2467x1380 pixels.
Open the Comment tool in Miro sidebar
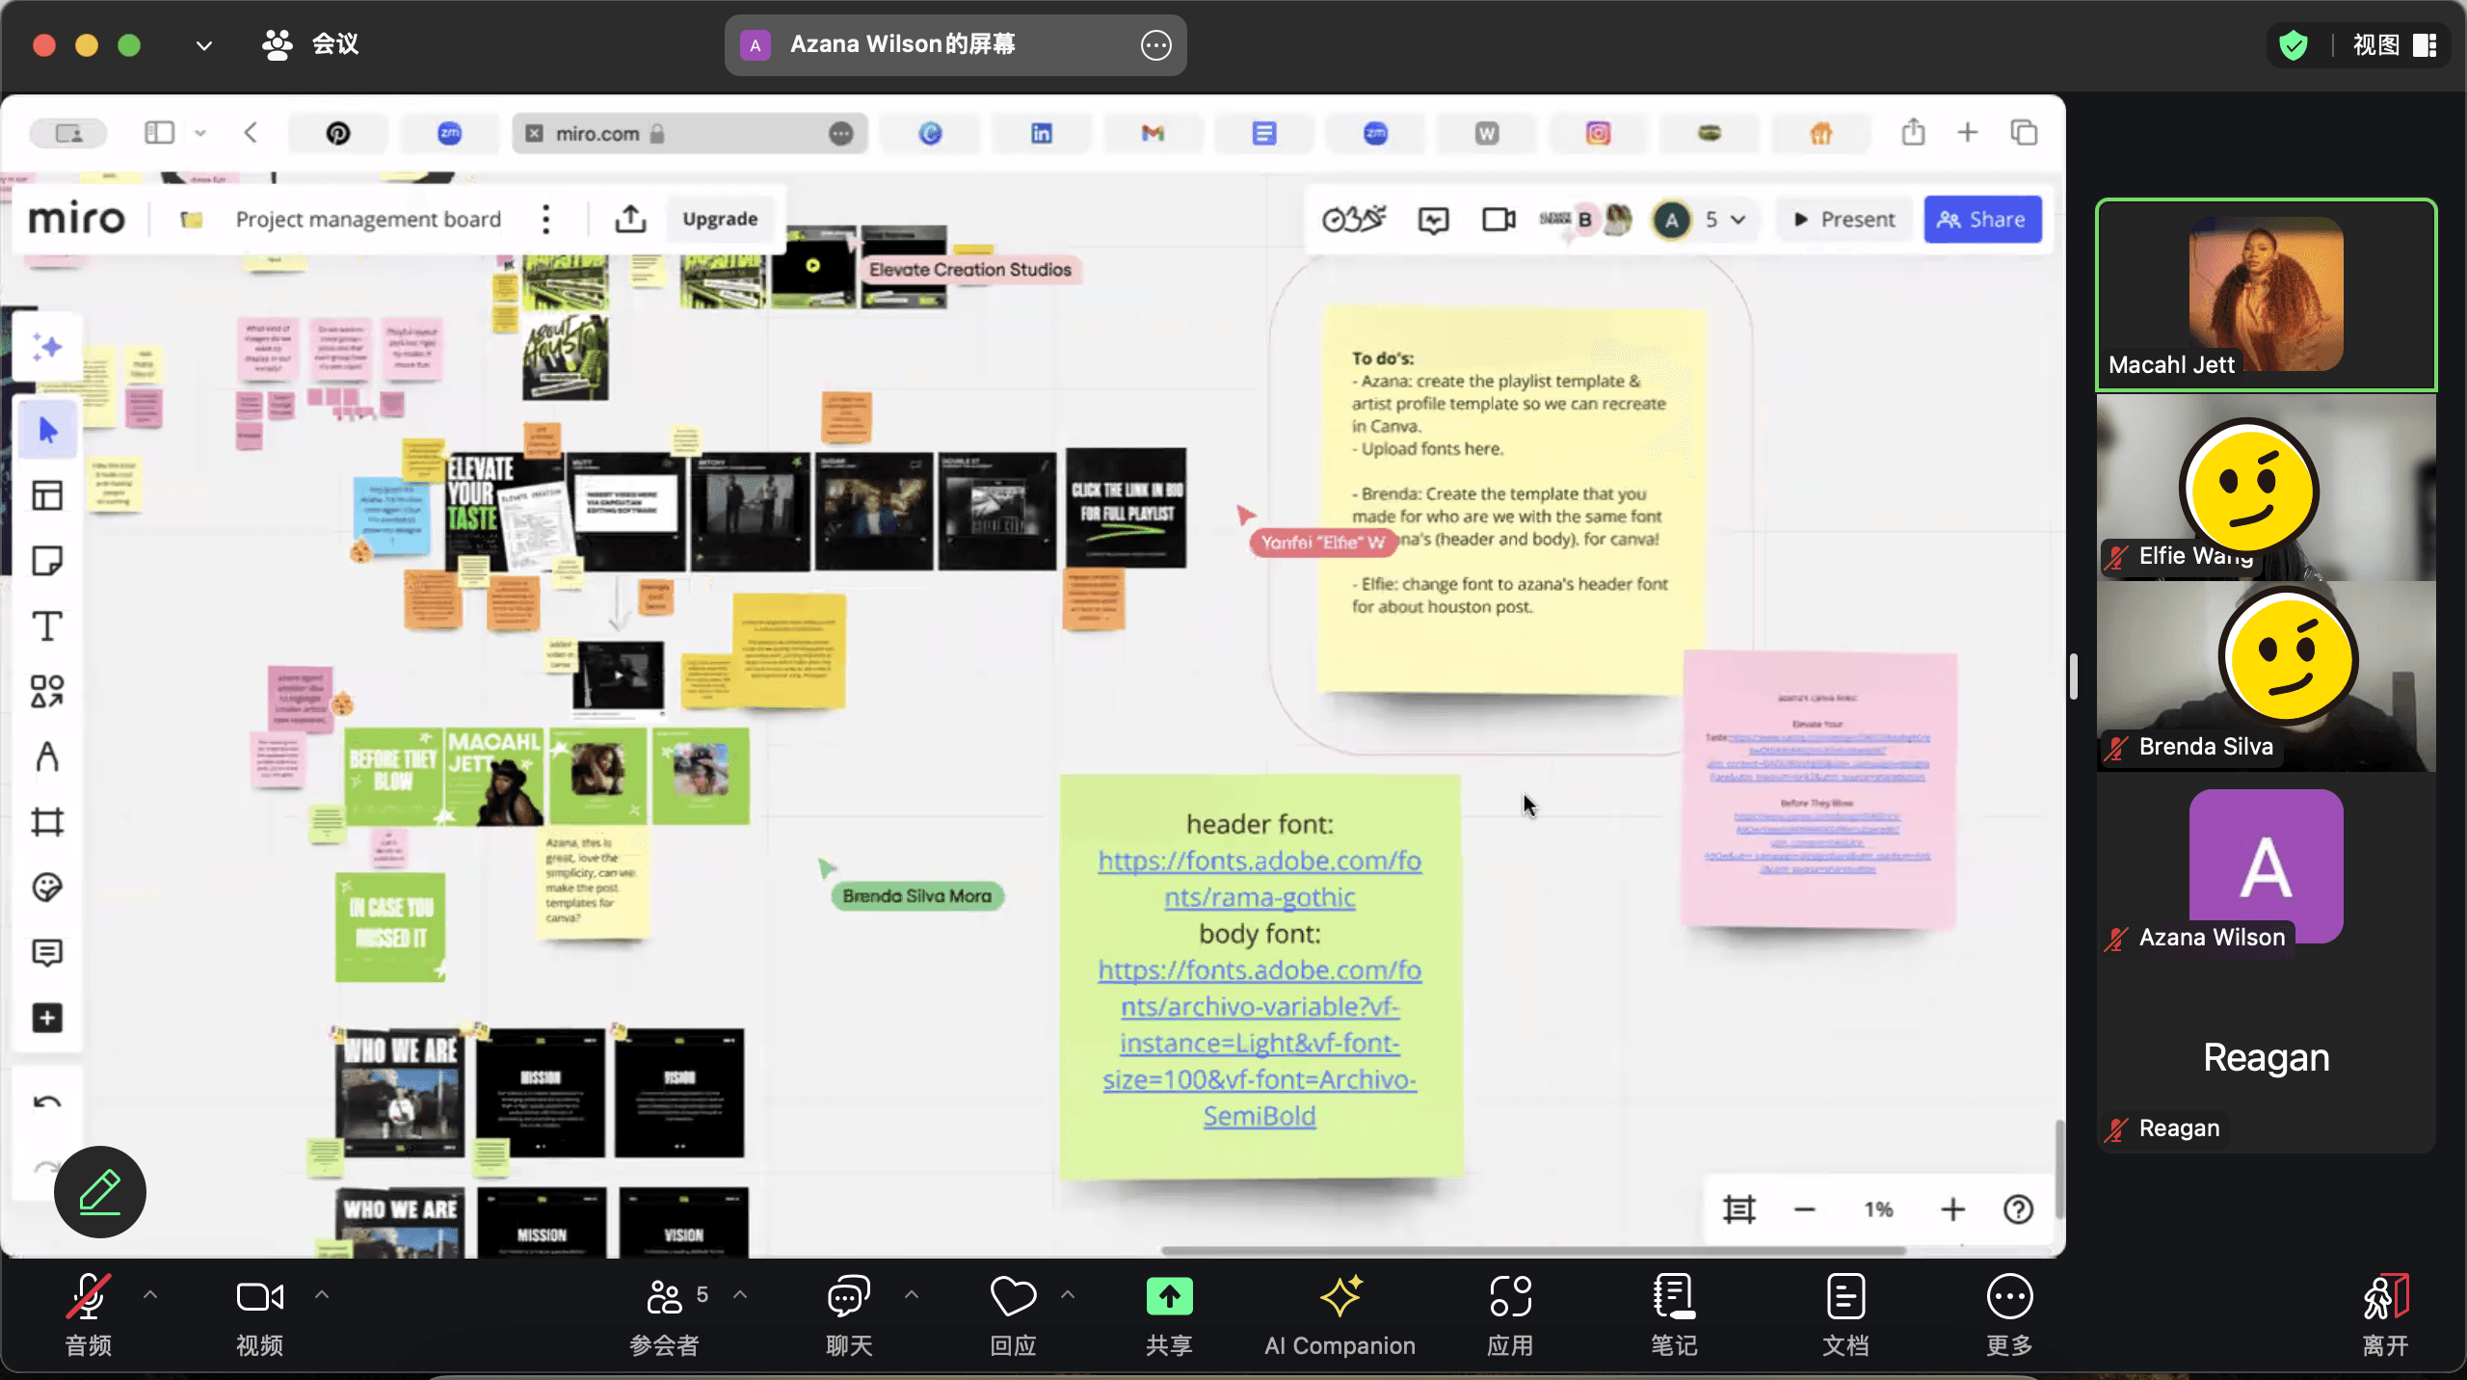(46, 953)
